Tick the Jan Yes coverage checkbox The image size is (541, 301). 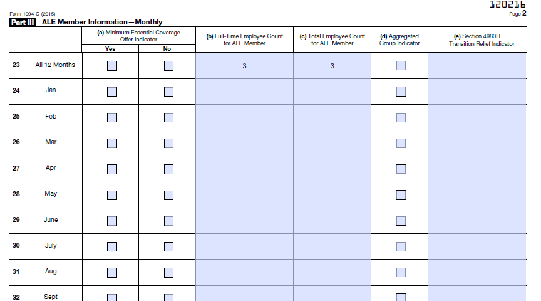(112, 92)
